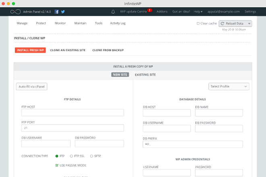Open the appalal@example.com account menu
Screen dimensions: 266x177
click(x=223, y=12)
